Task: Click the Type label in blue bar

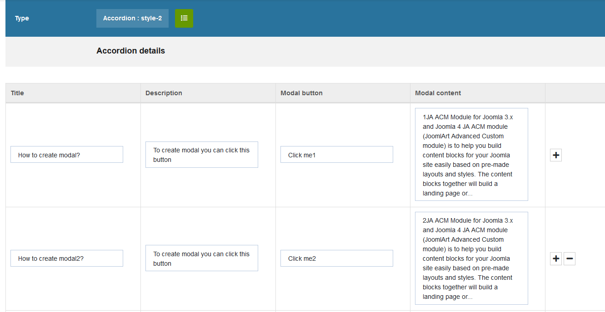Action: 22,19
